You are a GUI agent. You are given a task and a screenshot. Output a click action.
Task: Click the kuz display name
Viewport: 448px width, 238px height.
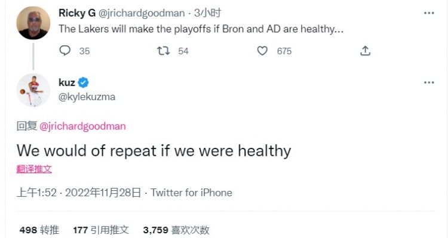point(66,82)
